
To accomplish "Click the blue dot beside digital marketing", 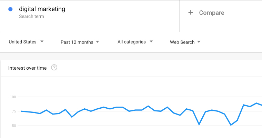I will point(10,10).
